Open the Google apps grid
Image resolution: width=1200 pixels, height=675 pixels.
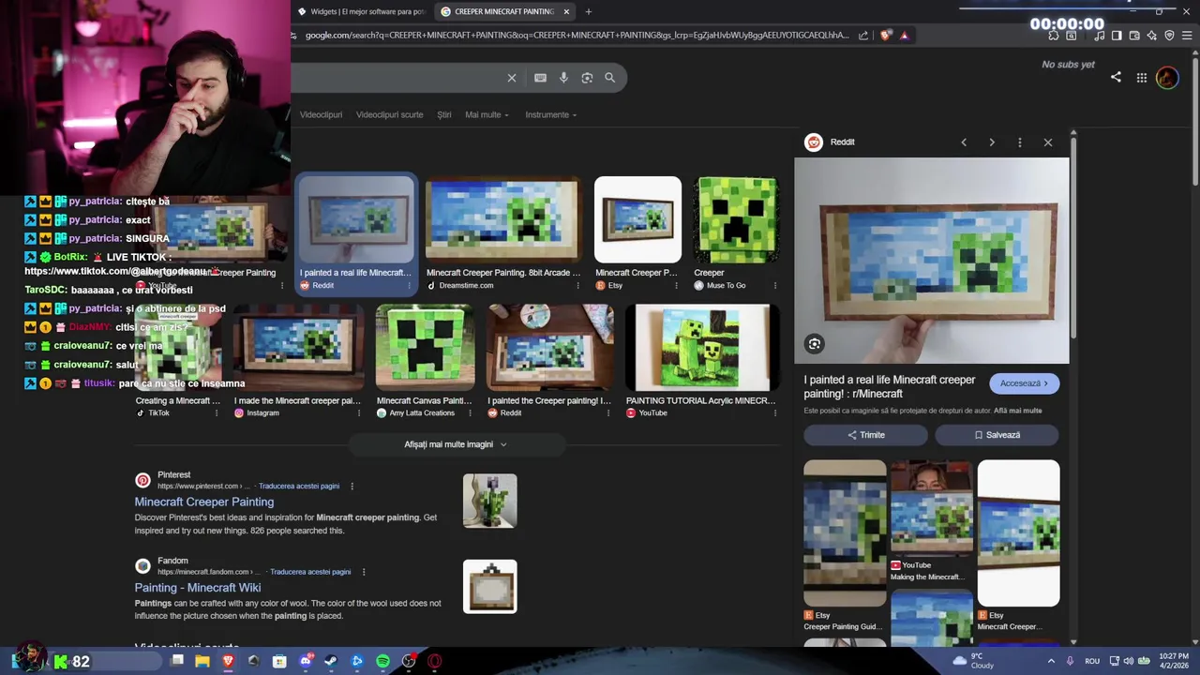[x=1142, y=78]
